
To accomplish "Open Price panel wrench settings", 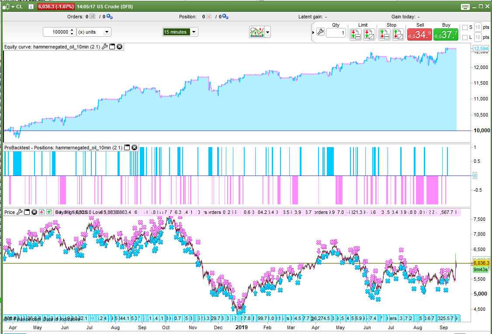I will point(19,212).
